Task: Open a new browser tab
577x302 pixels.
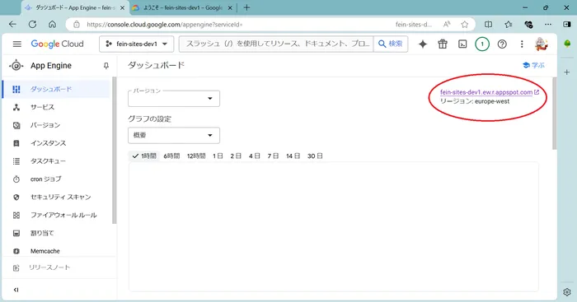Action: coord(246,7)
